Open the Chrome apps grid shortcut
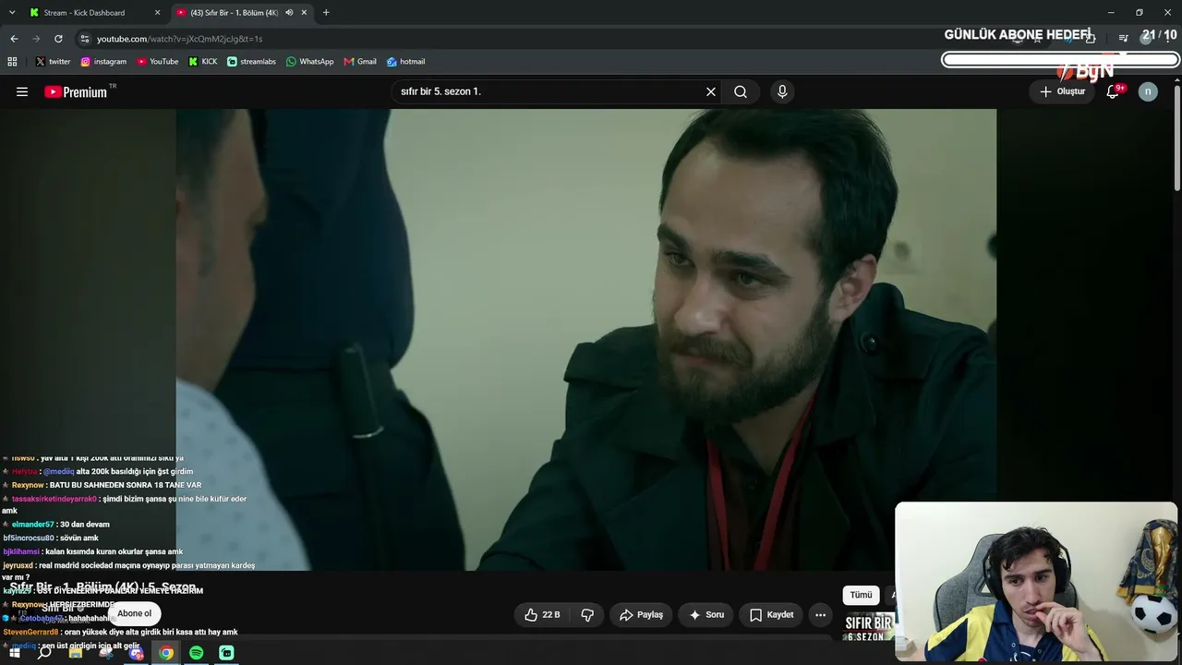The image size is (1182, 665). point(12,62)
